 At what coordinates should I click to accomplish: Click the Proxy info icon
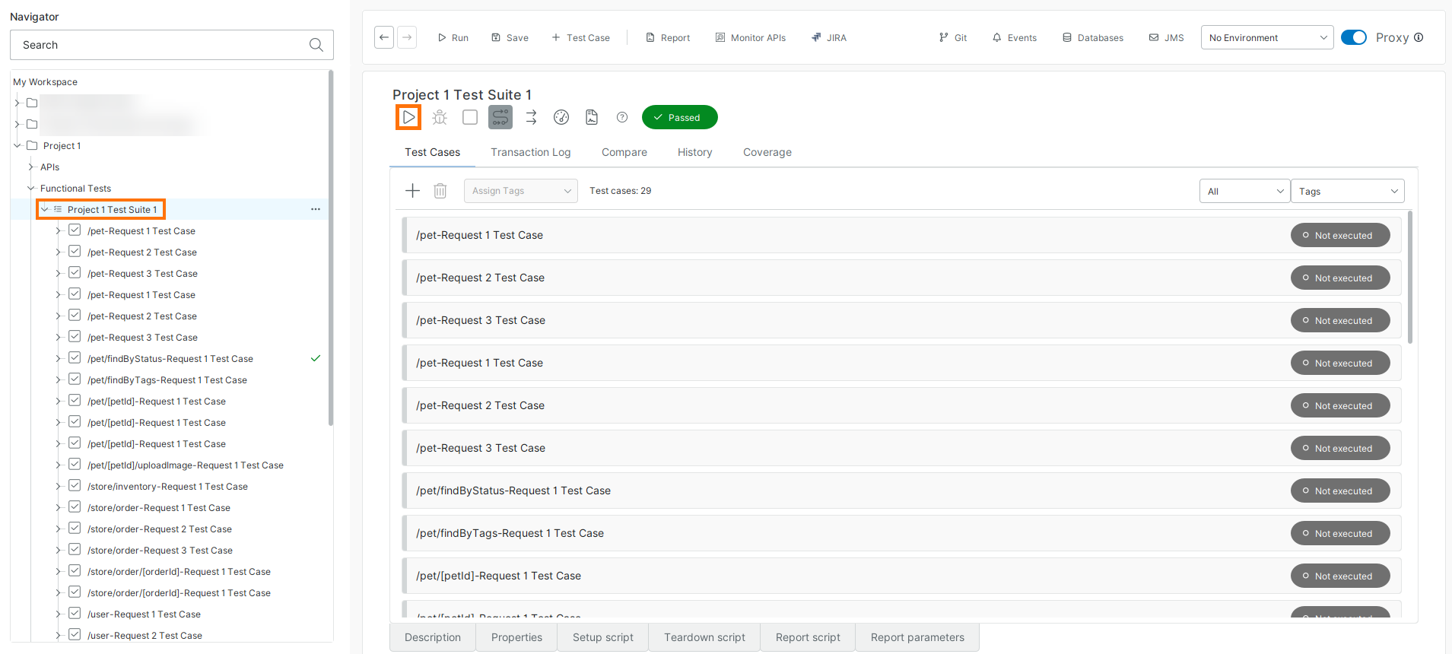pyautogui.click(x=1419, y=37)
